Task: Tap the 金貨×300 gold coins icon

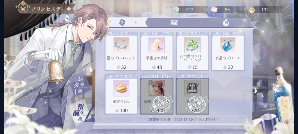Action: coord(121,88)
